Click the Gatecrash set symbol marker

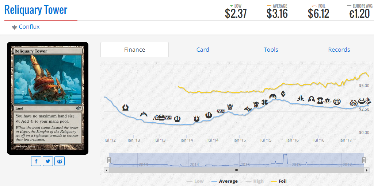point(144,114)
